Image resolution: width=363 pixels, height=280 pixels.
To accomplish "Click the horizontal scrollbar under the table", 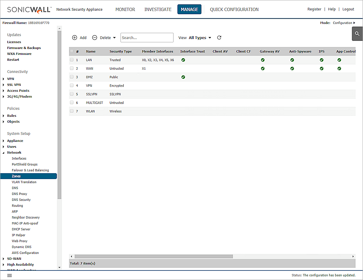I will click(x=154, y=256).
